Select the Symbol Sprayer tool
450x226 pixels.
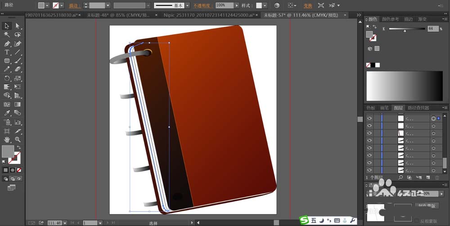pyautogui.click(x=7, y=122)
